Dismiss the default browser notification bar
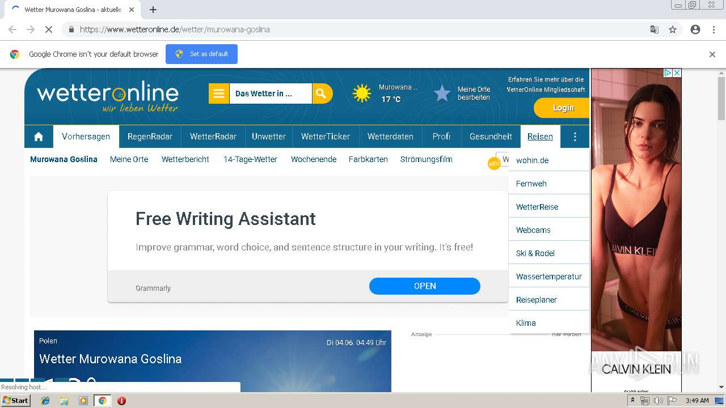Image resolution: width=726 pixels, height=408 pixels. point(712,54)
